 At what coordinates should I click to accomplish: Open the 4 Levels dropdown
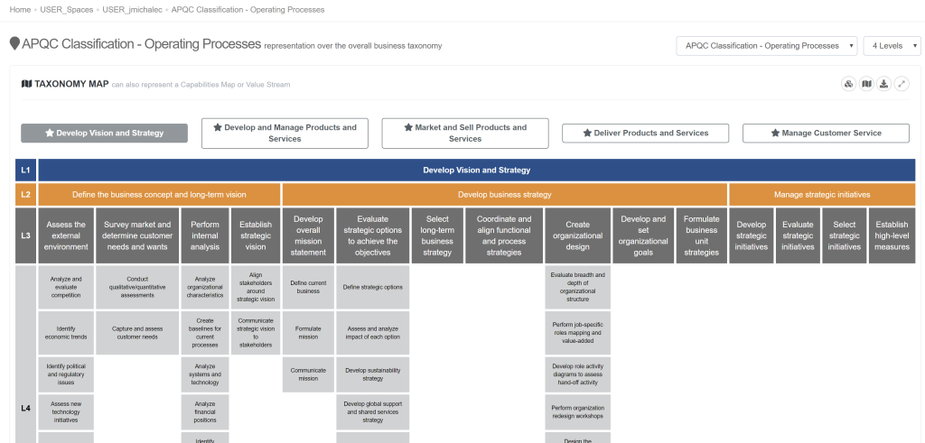[x=892, y=46]
